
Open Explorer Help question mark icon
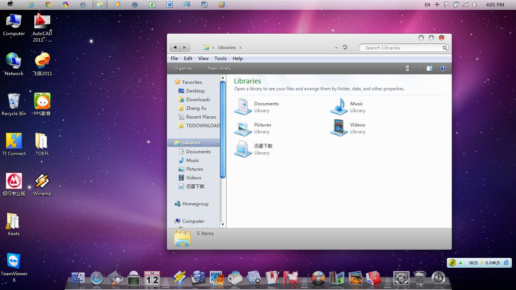tap(443, 68)
